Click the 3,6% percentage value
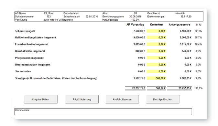Viewport: 218px width, 126px height. point(198,51)
